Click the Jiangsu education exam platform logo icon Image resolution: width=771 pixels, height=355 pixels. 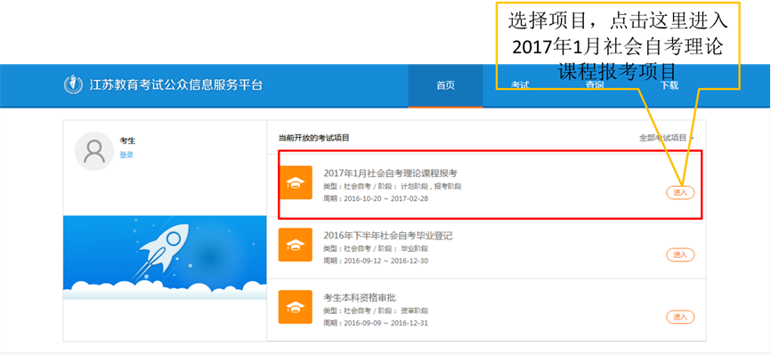[x=73, y=85]
